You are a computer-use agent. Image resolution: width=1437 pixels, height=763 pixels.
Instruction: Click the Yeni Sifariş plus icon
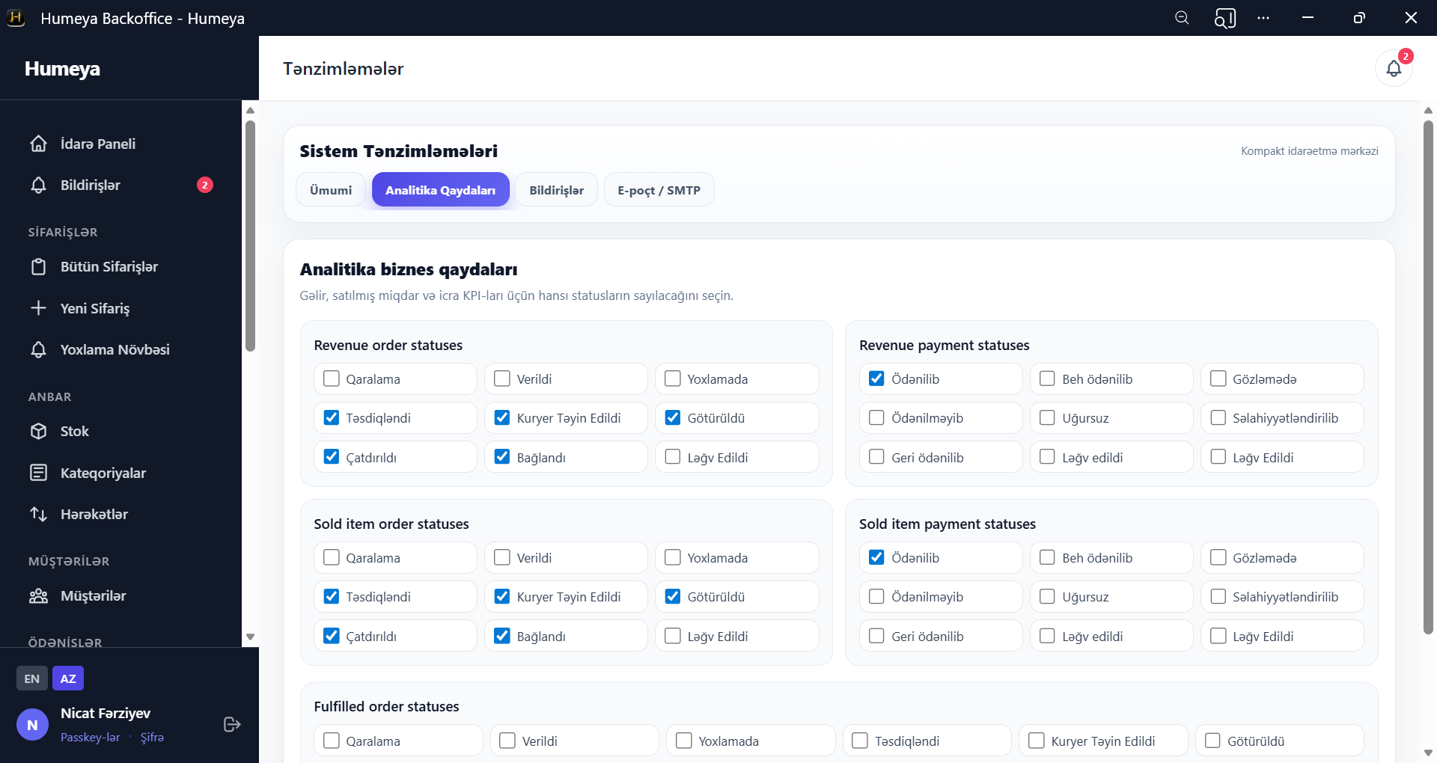(39, 308)
